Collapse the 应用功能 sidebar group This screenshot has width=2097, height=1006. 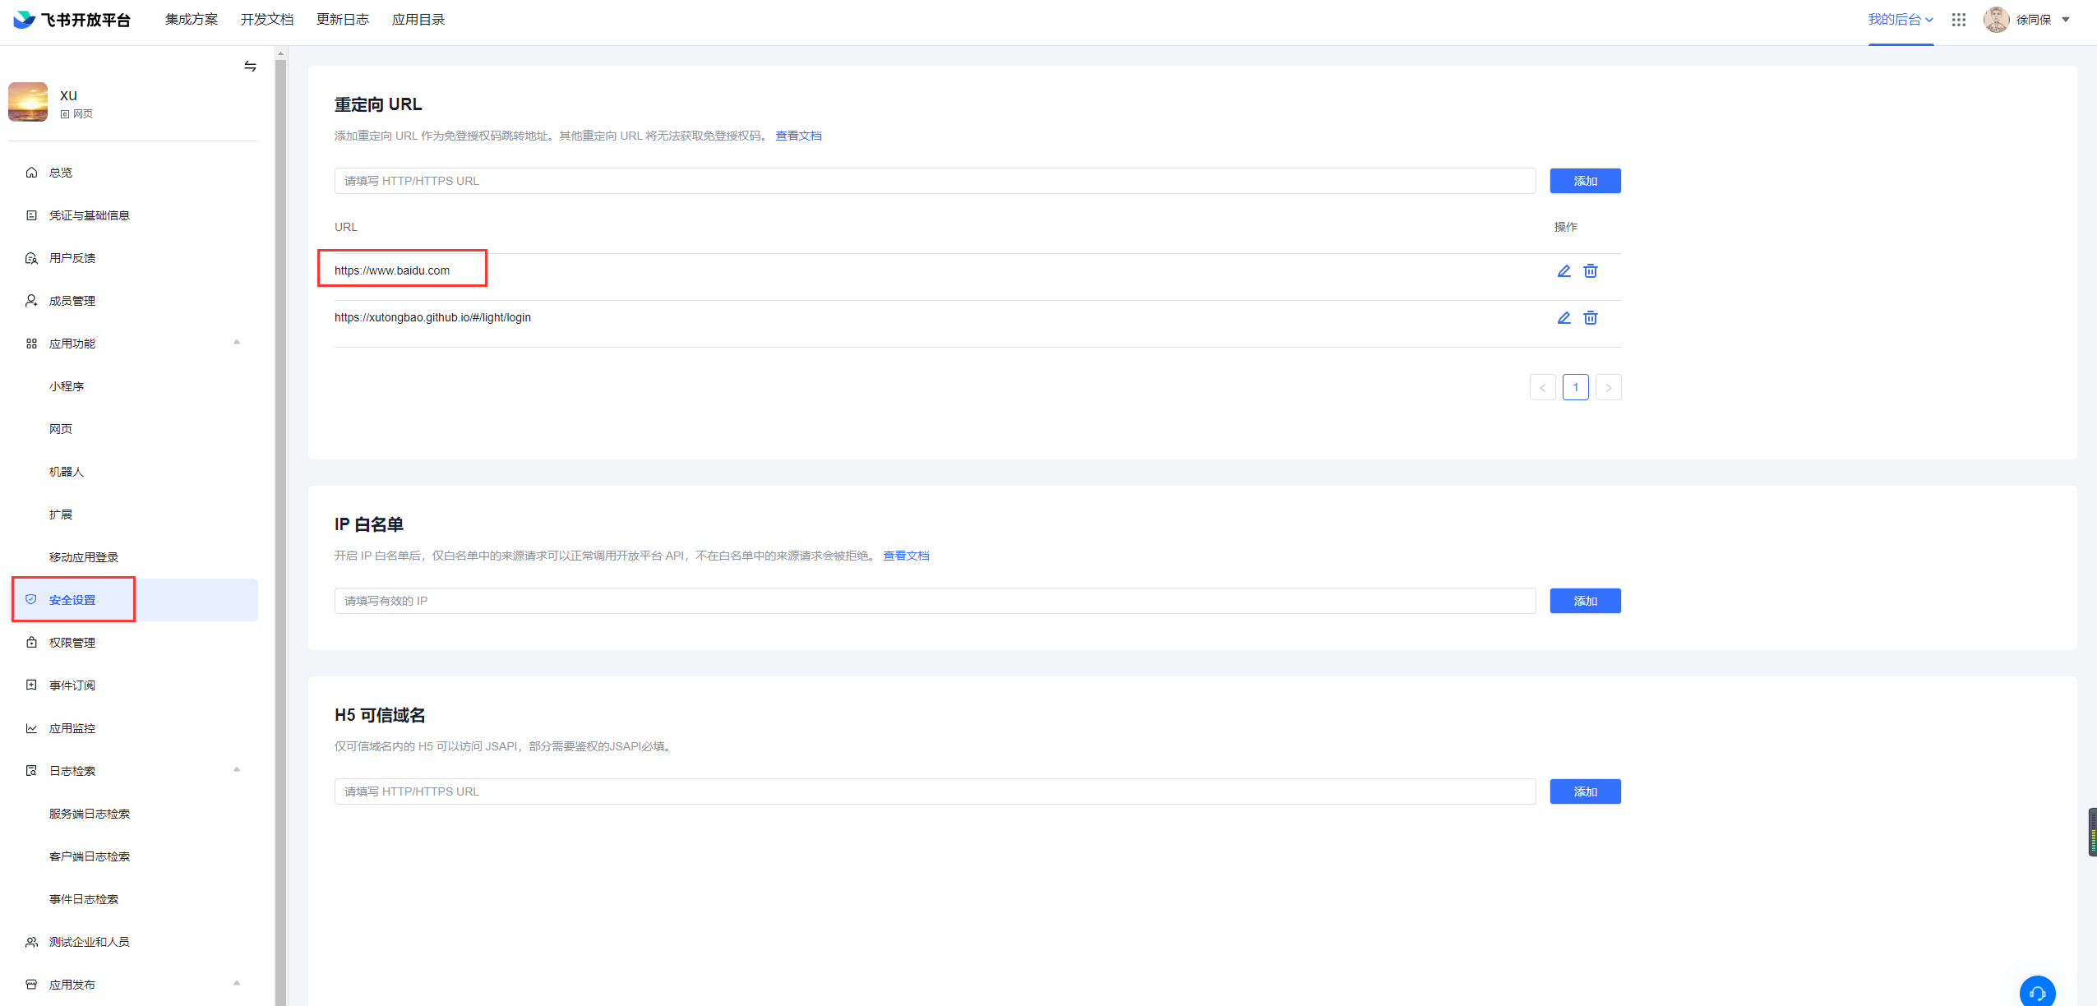pyautogui.click(x=237, y=343)
